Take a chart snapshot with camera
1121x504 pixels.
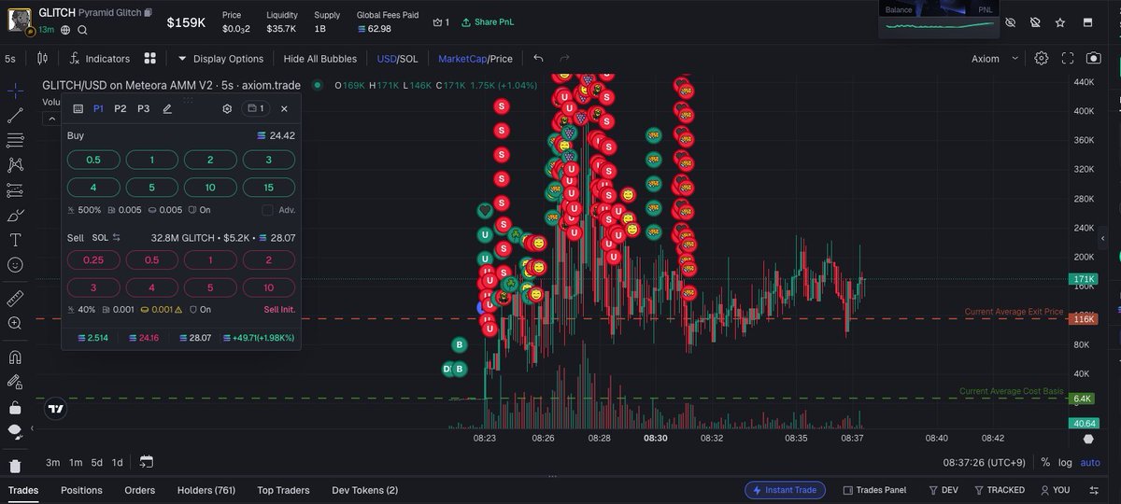coord(1094,58)
